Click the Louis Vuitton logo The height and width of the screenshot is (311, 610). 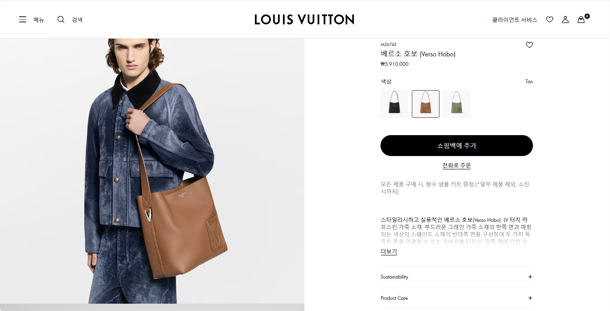pos(304,20)
